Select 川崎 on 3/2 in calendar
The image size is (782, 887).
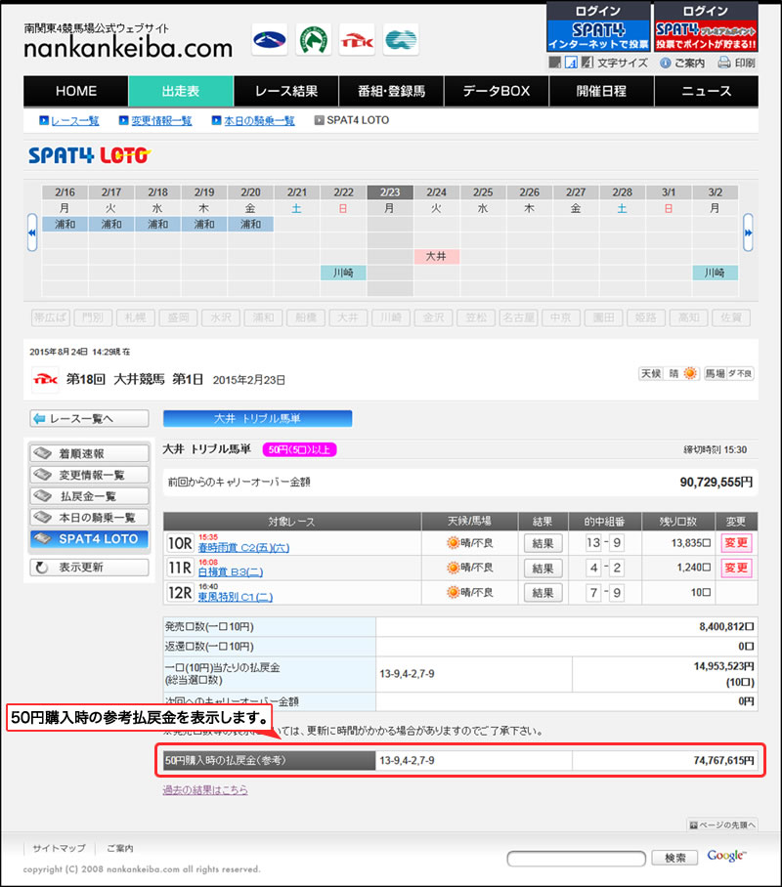(716, 273)
